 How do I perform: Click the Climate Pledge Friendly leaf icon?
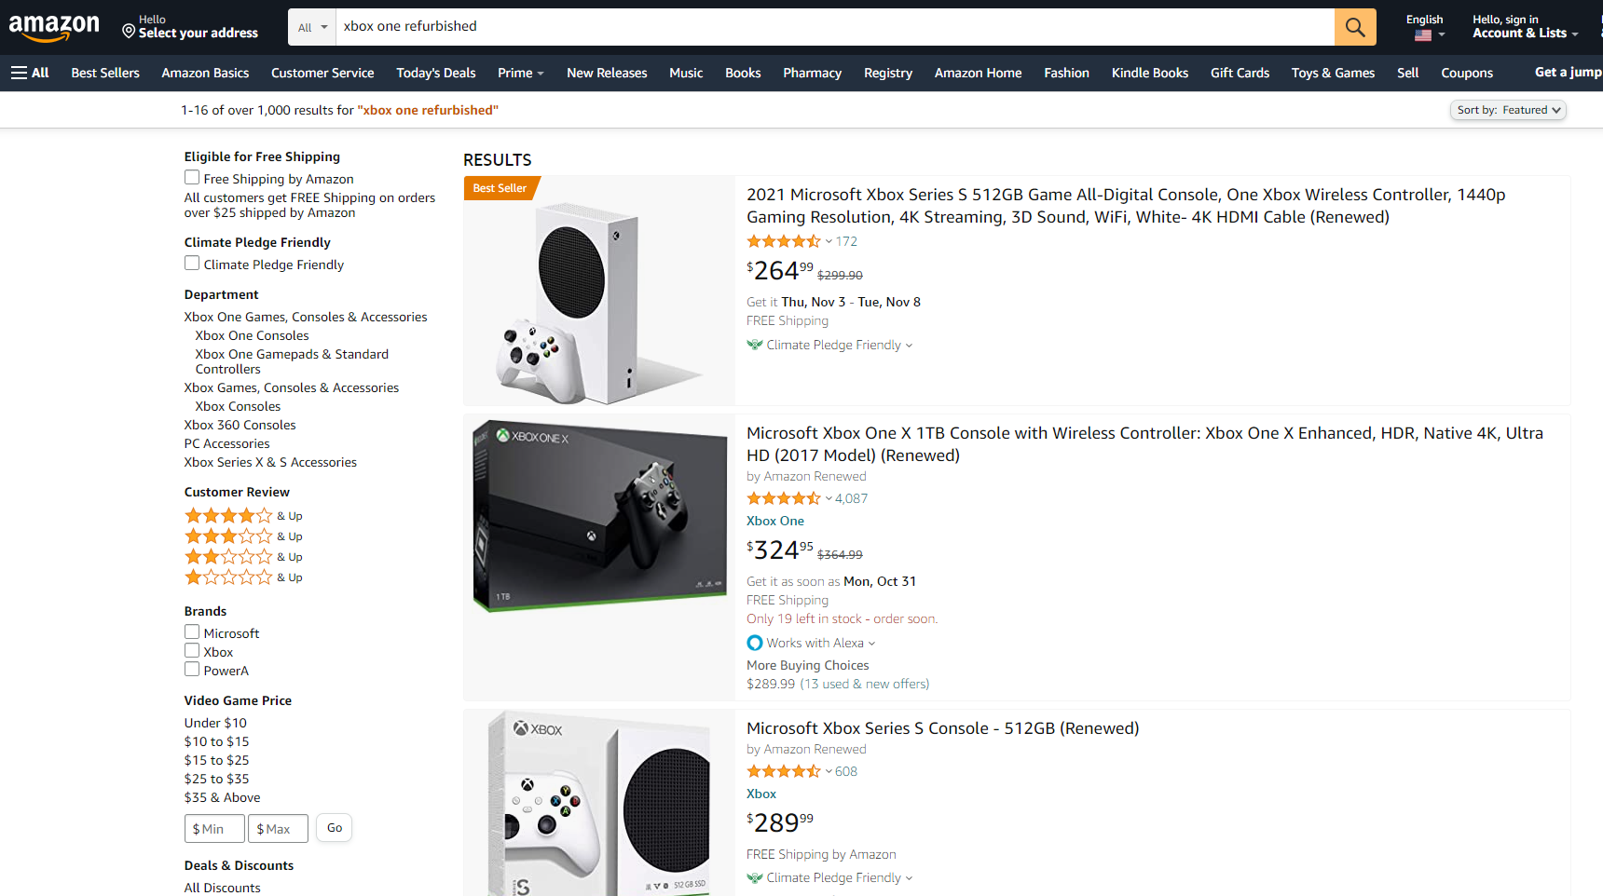(x=753, y=345)
